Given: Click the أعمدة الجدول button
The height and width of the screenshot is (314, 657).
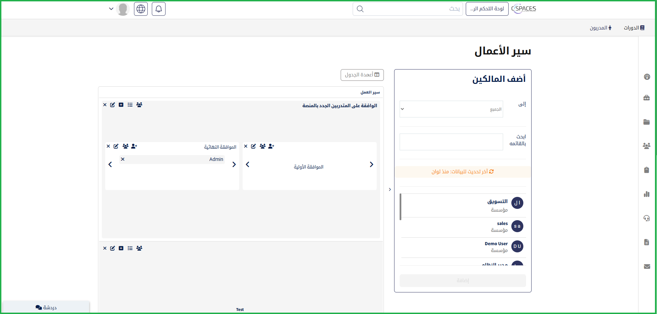Looking at the screenshot, I should pos(362,75).
